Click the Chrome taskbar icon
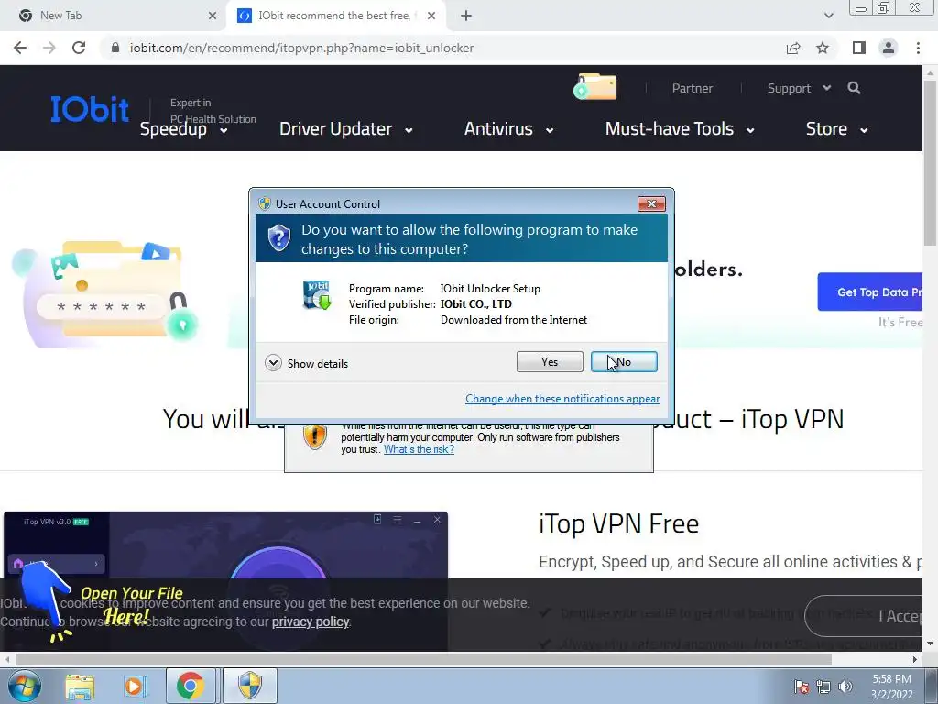This screenshot has height=704, width=938. coord(191,686)
